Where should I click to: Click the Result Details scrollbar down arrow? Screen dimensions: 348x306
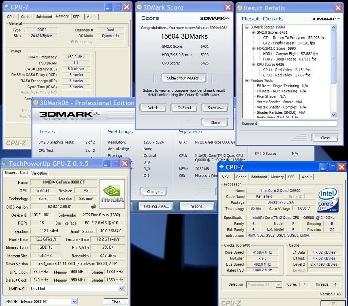(x=333, y=115)
